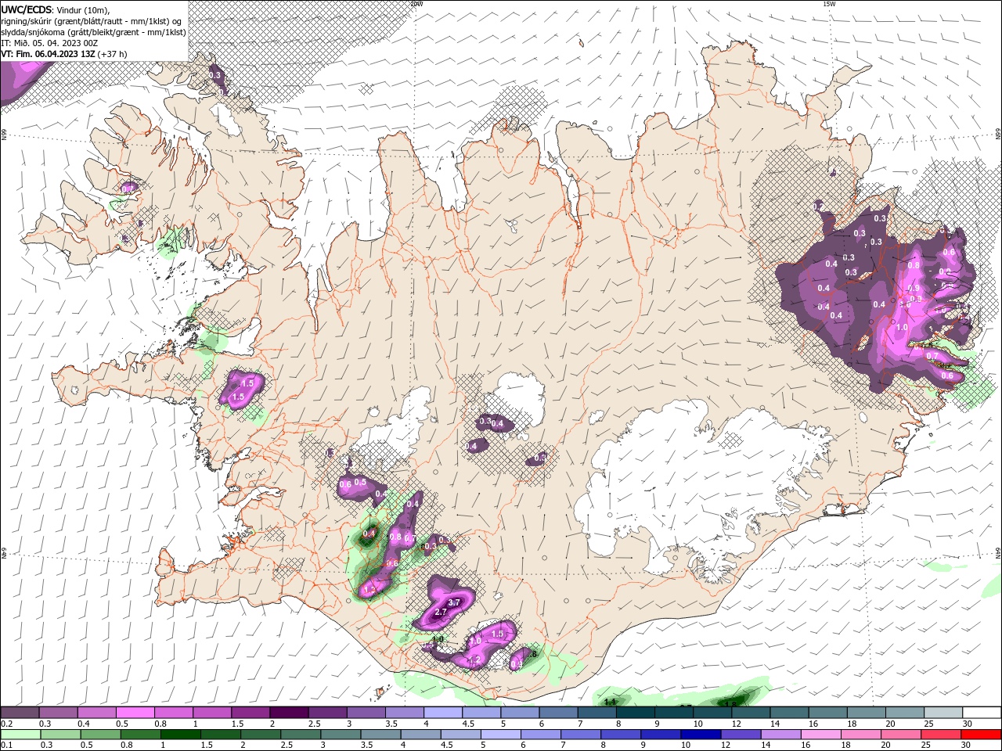Click the '30' label in the upper legend row

click(x=967, y=724)
